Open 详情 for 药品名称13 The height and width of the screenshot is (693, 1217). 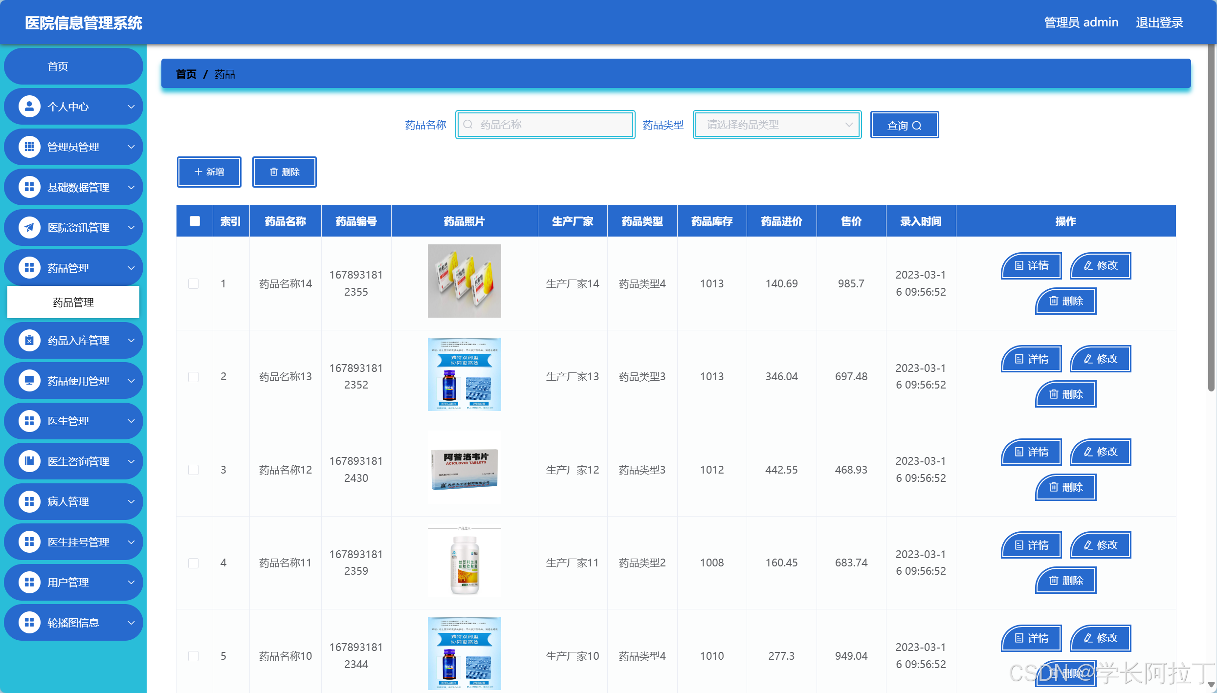pyautogui.click(x=1031, y=359)
